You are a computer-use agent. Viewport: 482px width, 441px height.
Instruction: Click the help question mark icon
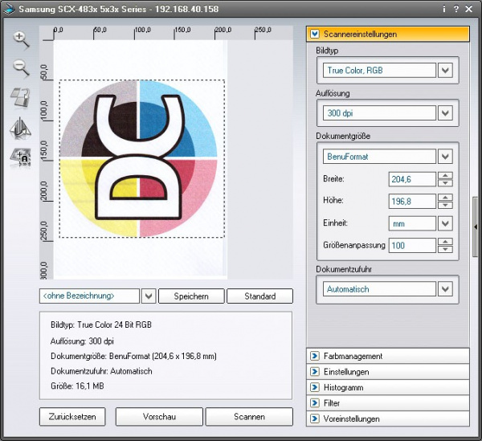456,9
